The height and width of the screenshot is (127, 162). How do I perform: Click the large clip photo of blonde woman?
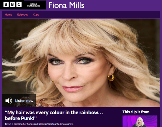tap(81, 63)
